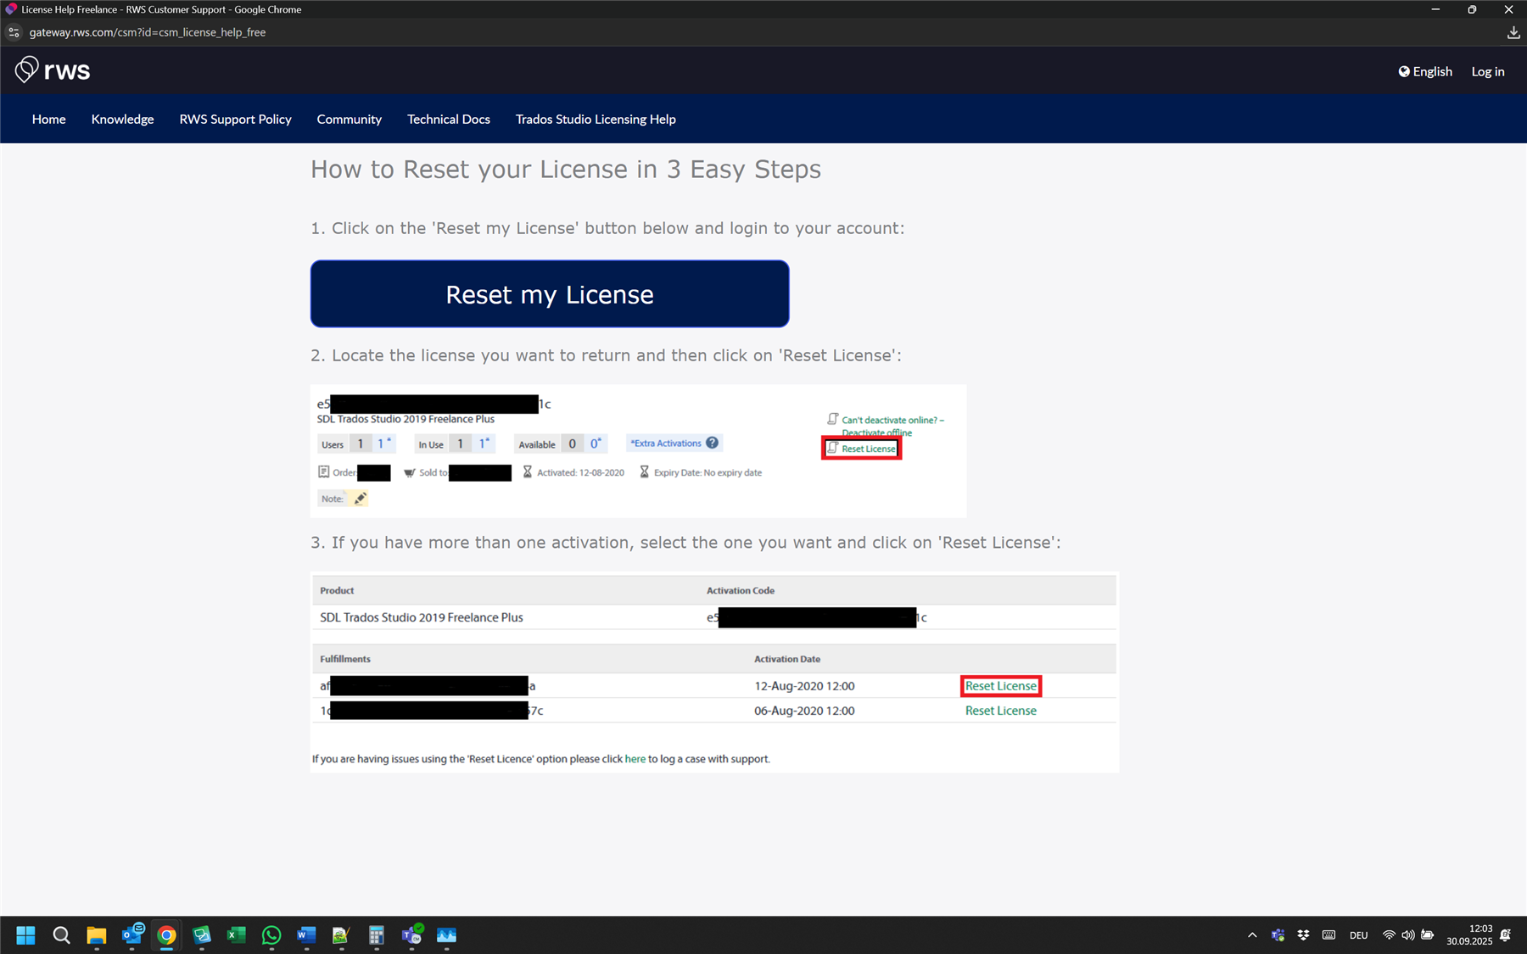The height and width of the screenshot is (954, 1527).
Task: Click the RWS logo in the header
Action: click(52, 70)
